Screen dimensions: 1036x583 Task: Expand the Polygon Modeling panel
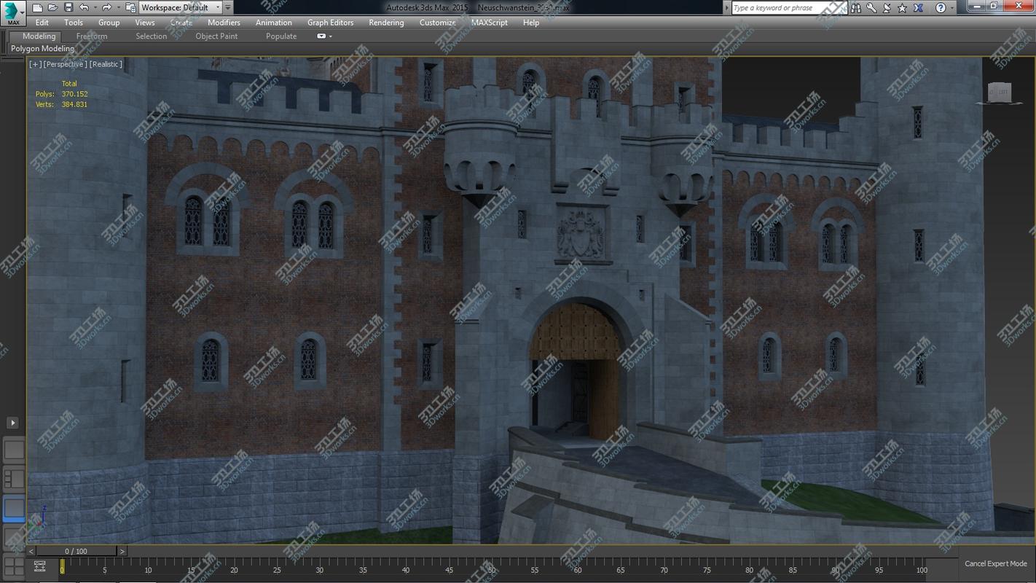(42, 48)
